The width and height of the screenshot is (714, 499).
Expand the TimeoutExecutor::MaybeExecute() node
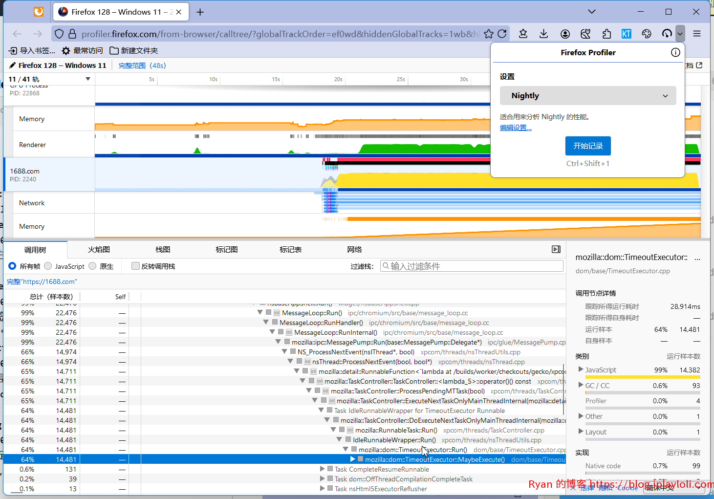click(x=352, y=459)
